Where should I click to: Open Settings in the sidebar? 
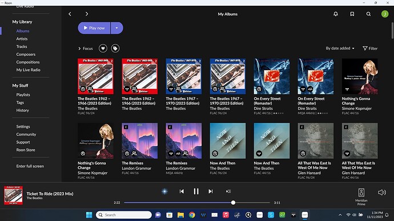[x=23, y=126]
